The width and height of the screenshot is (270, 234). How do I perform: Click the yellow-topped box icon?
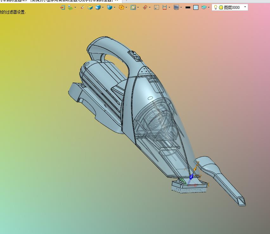pos(90,7)
